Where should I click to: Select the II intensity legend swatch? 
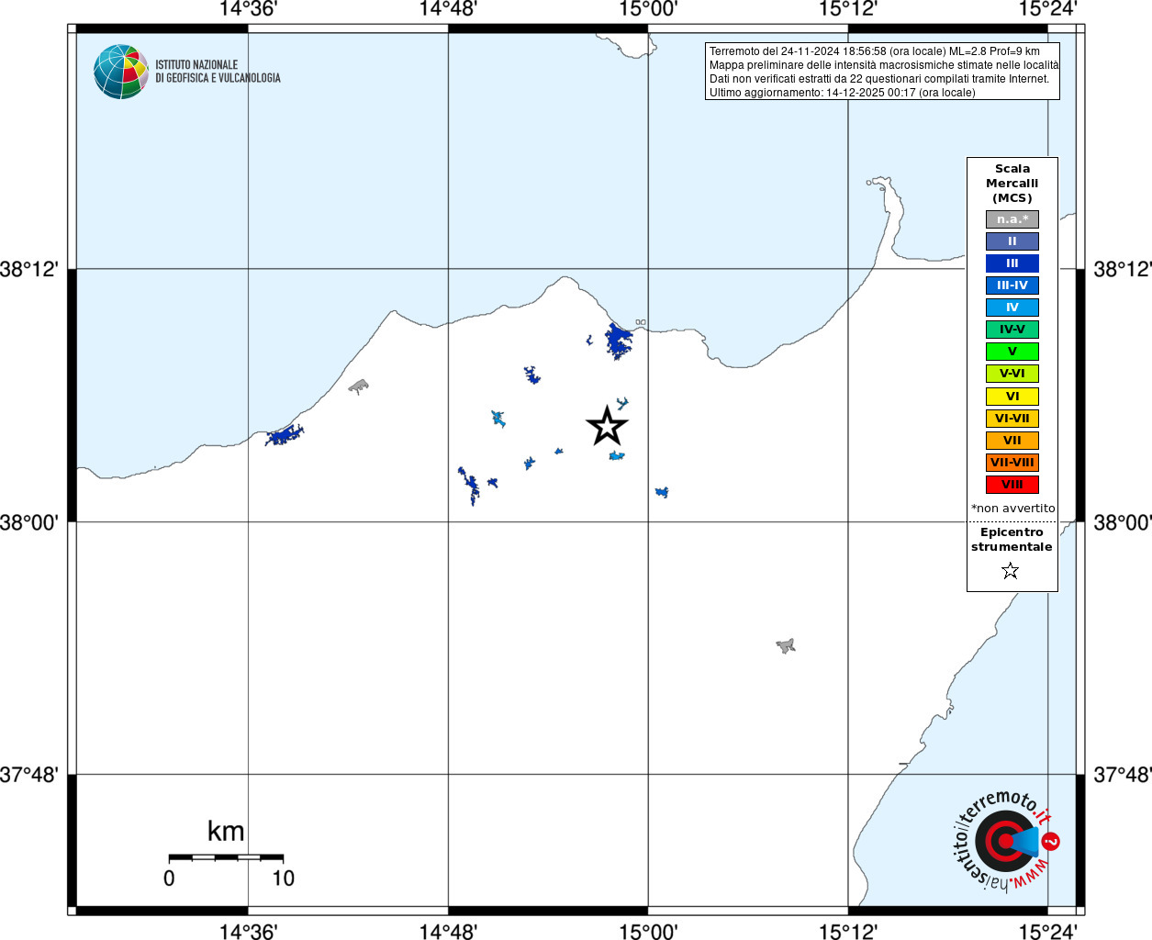(1012, 241)
